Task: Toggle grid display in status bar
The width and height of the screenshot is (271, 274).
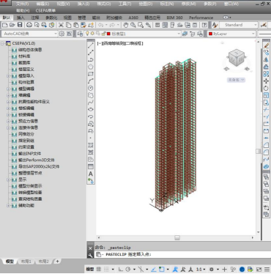Action: coord(99,269)
